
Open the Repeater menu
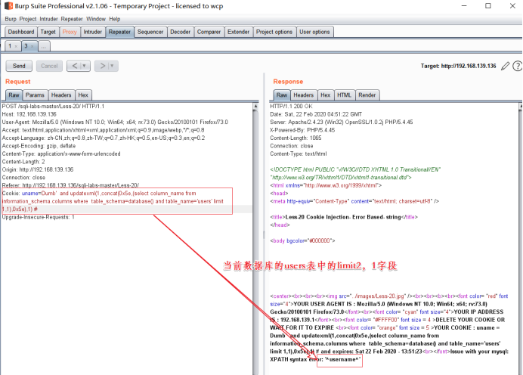[x=72, y=19]
